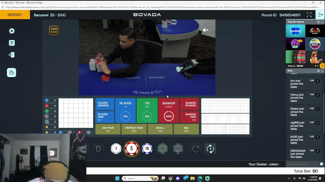
Task: Click the exit to lobby arrow icon
Action: pos(11,55)
